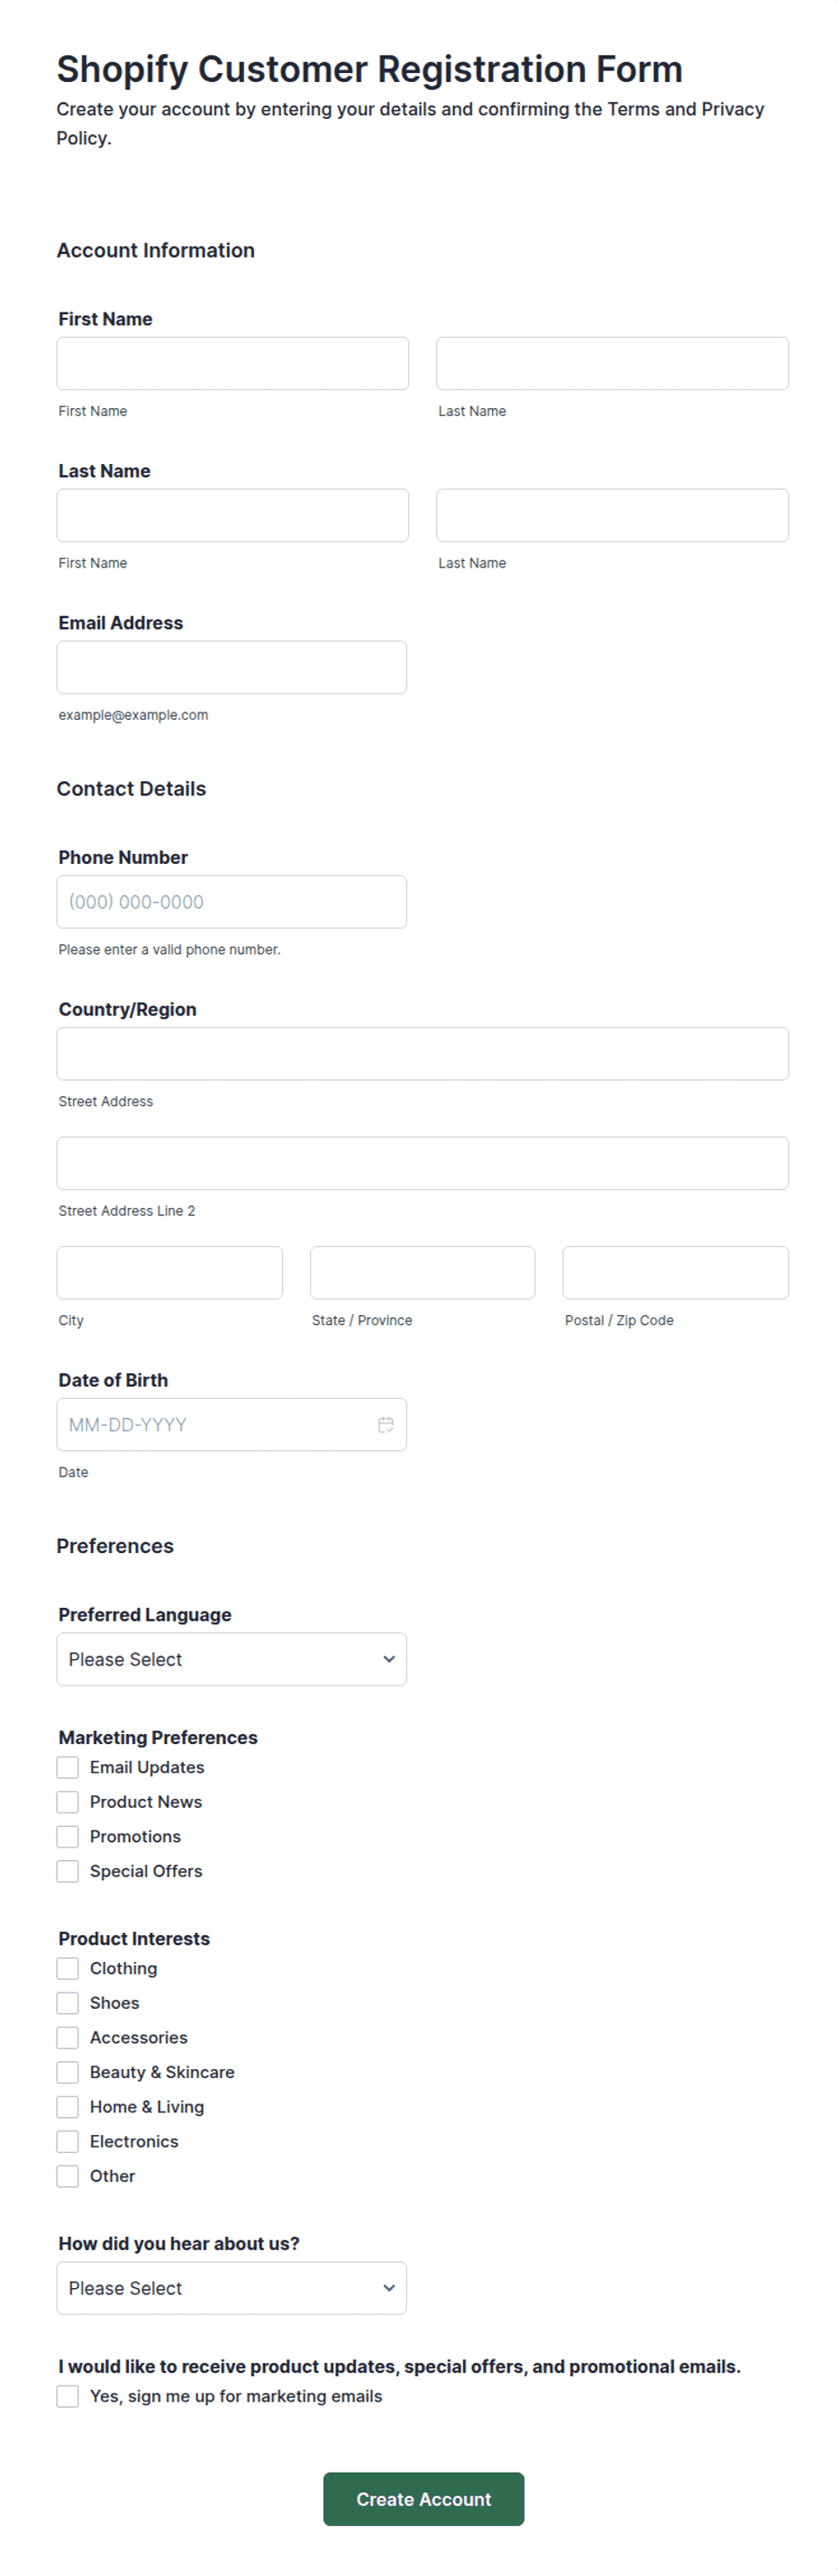This screenshot has height=2570, width=838.
Task: Click the Create Account button
Action: coord(424,2499)
